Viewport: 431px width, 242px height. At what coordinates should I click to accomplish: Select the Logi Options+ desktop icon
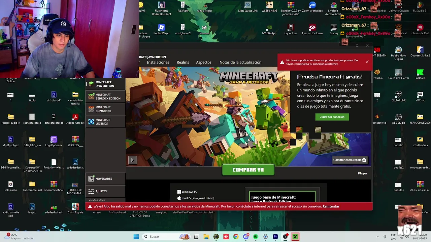point(54,142)
